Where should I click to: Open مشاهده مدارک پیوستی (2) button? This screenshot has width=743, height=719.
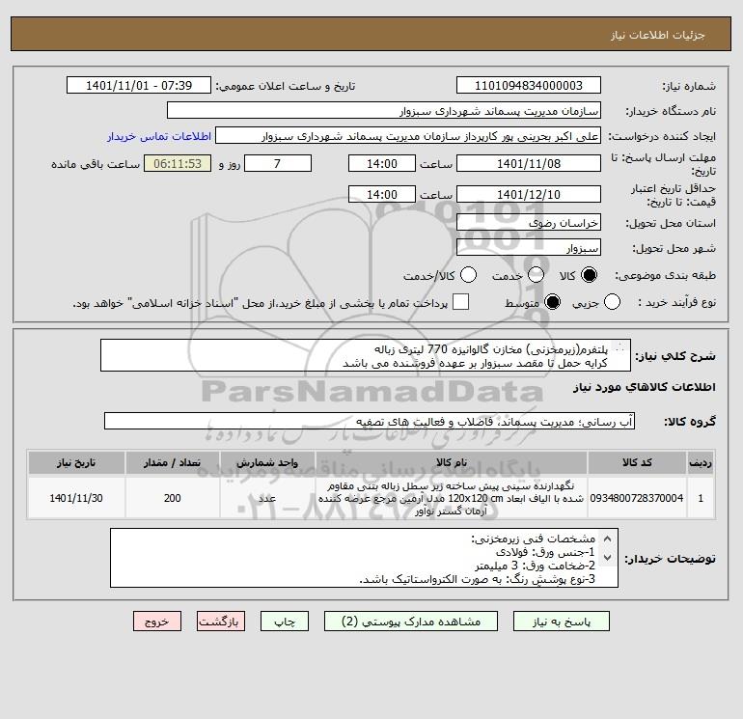tap(411, 622)
